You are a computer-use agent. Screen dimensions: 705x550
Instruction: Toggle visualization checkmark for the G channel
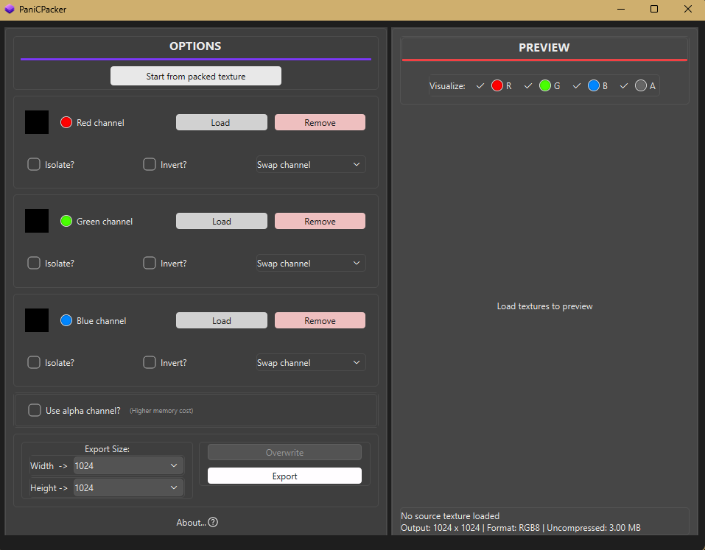[x=528, y=85]
